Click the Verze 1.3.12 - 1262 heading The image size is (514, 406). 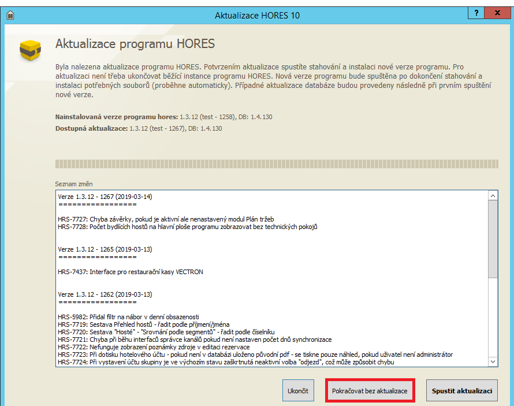105,294
